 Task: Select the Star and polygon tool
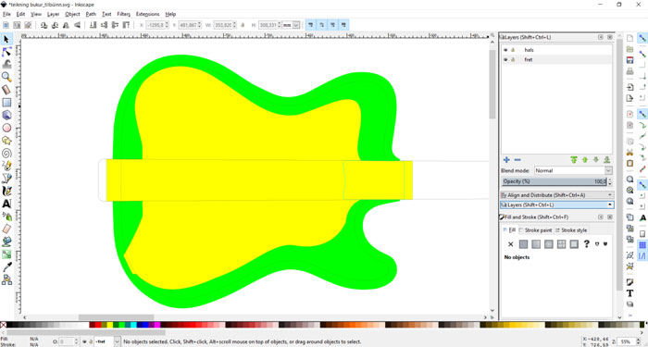point(6,141)
